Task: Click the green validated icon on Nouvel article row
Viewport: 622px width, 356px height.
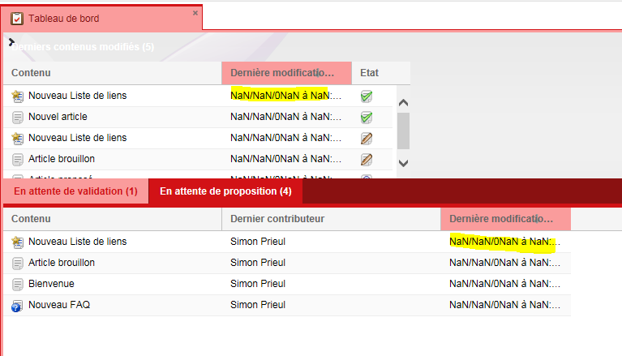Action: tap(367, 117)
